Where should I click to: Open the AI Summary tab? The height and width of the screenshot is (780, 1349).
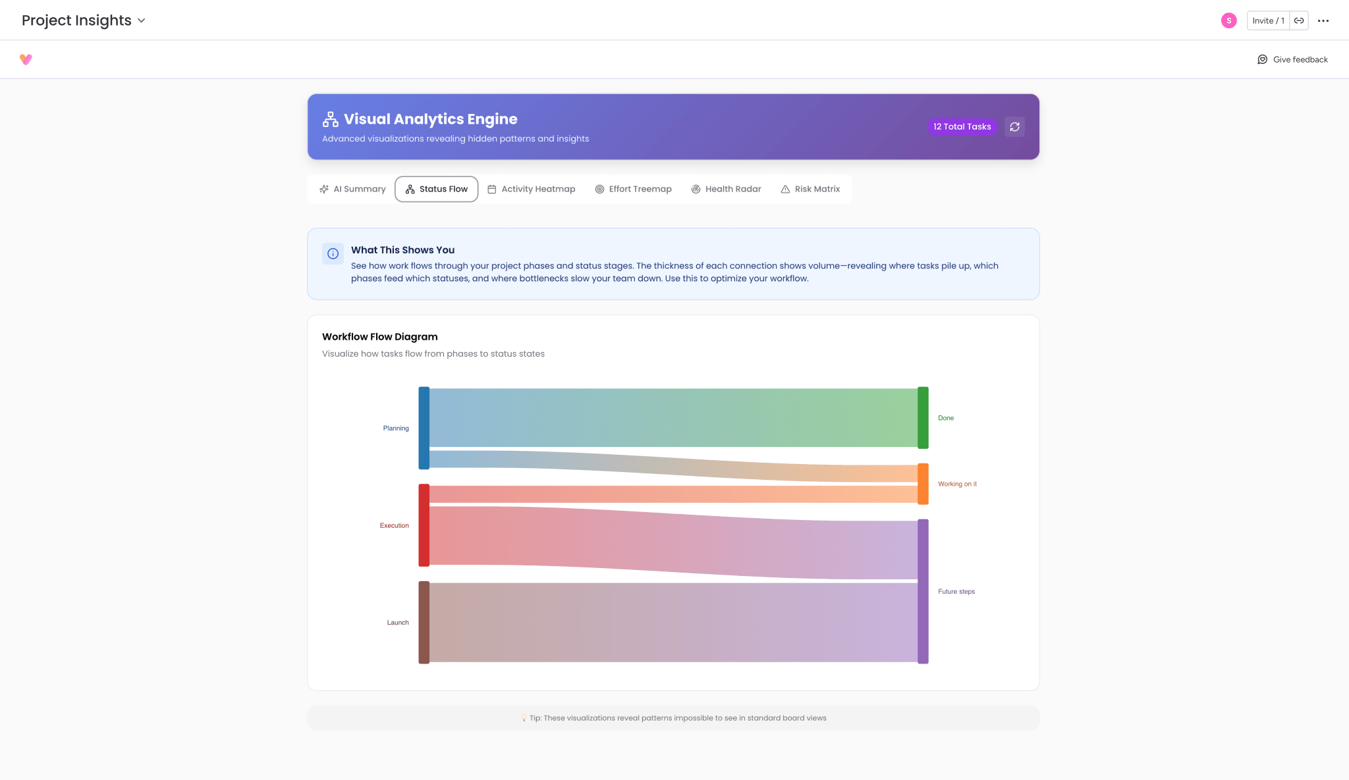[352, 189]
